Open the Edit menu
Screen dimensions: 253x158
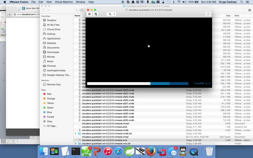click(41, 2)
